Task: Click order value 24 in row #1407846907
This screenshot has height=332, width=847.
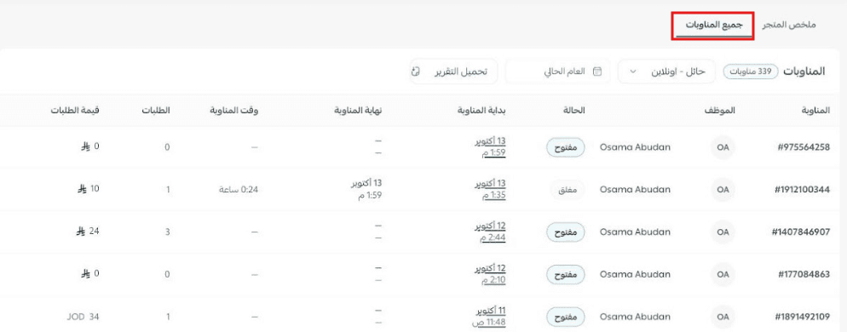Action: click(88, 231)
